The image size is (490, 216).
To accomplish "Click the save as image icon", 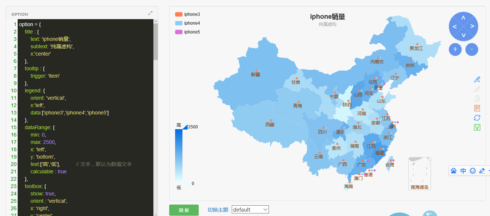I will coord(477,127).
